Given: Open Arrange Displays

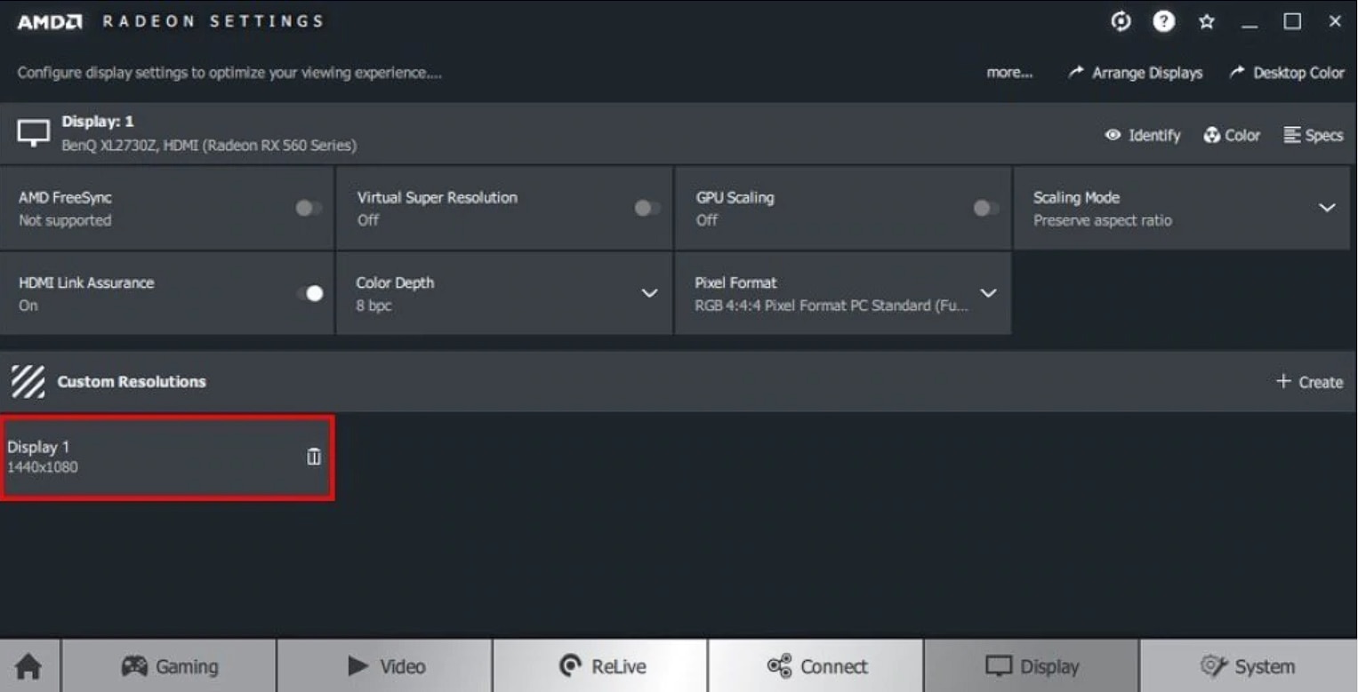Looking at the screenshot, I should [1136, 73].
